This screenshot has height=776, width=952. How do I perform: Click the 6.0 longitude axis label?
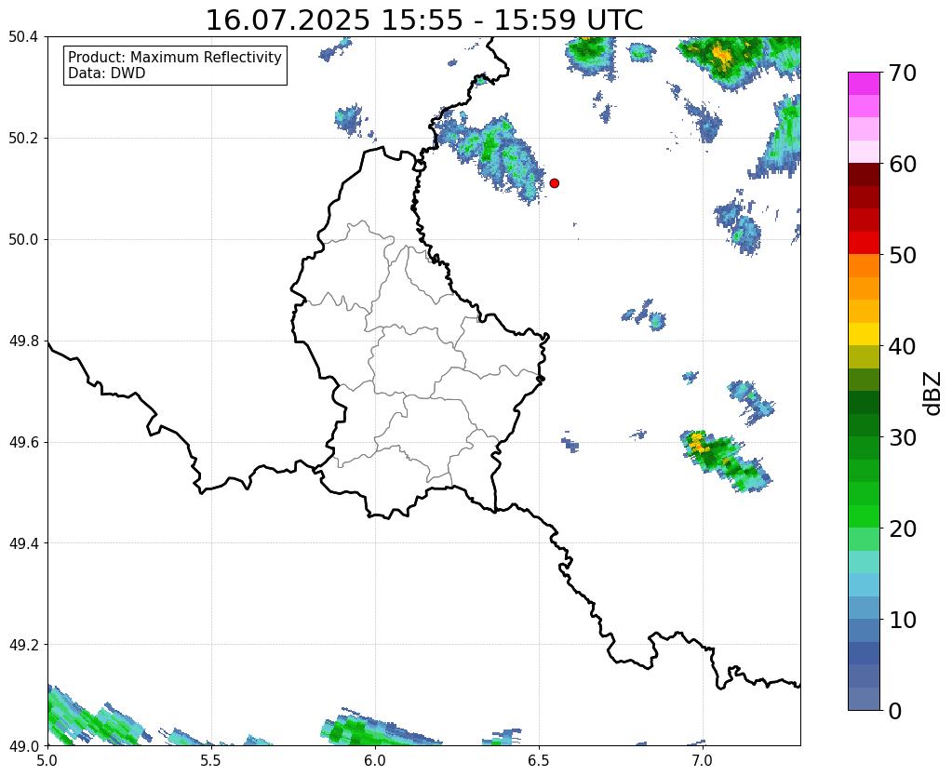click(x=375, y=761)
